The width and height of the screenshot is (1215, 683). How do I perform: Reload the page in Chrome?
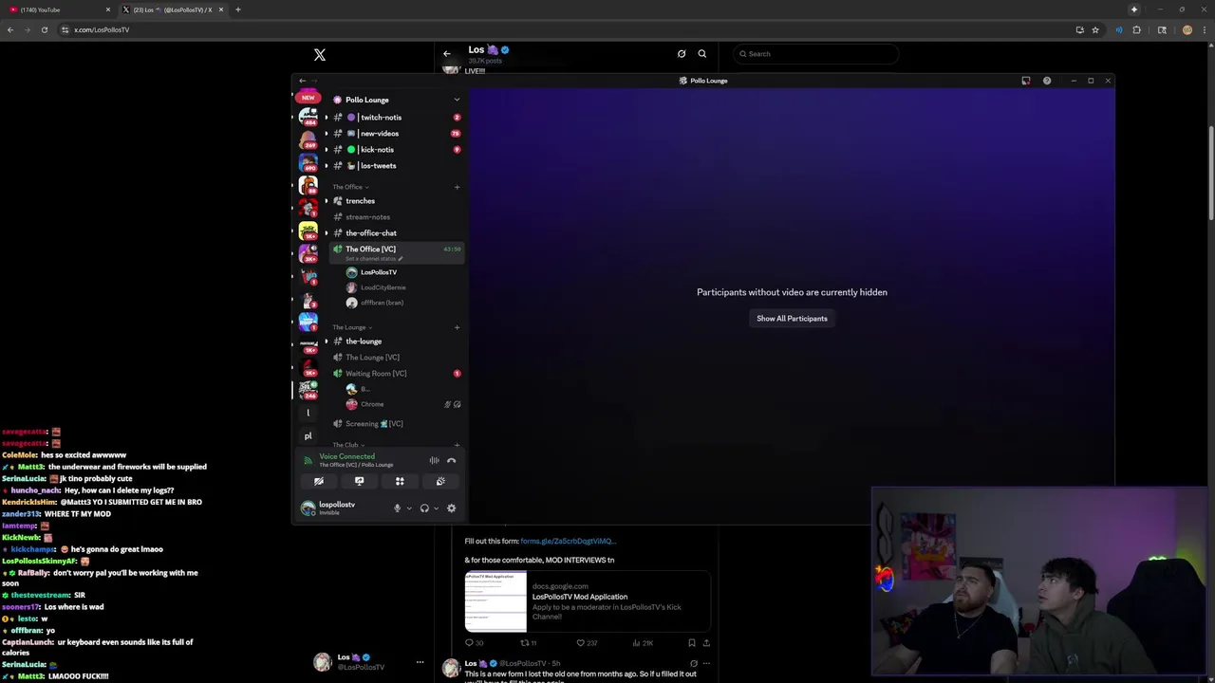click(x=44, y=29)
